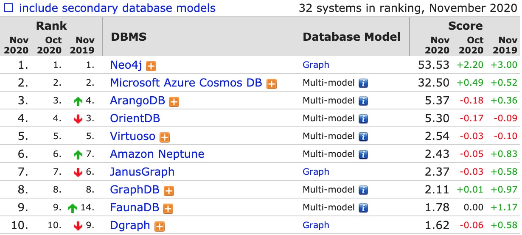Click the plus icon beside GraphDB

(169, 190)
